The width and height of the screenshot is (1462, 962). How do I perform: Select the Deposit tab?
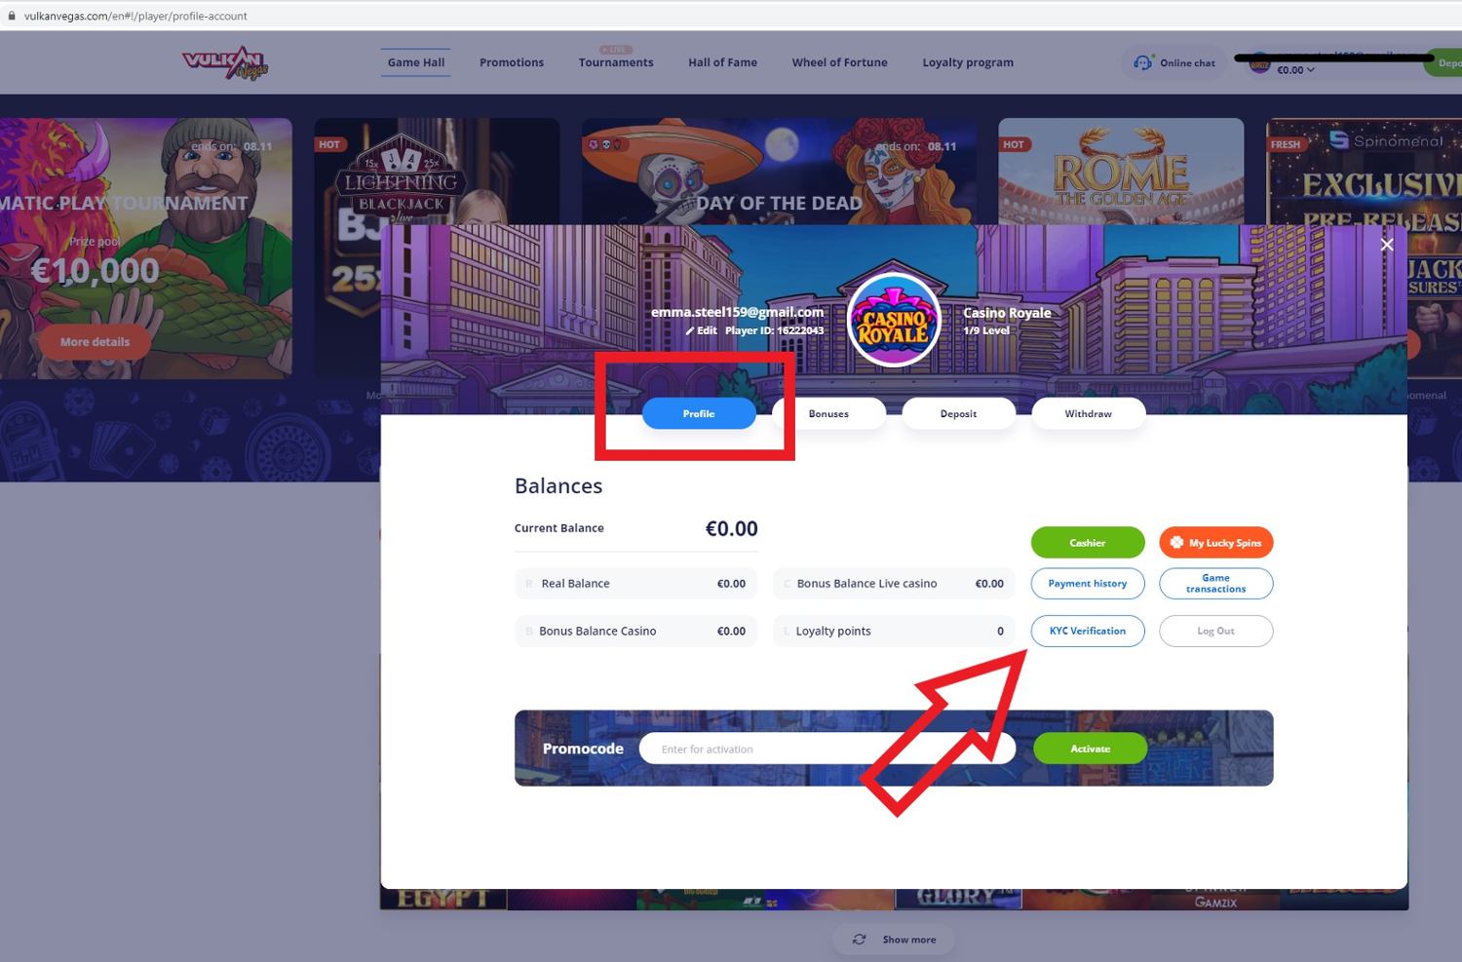[958, 413]
